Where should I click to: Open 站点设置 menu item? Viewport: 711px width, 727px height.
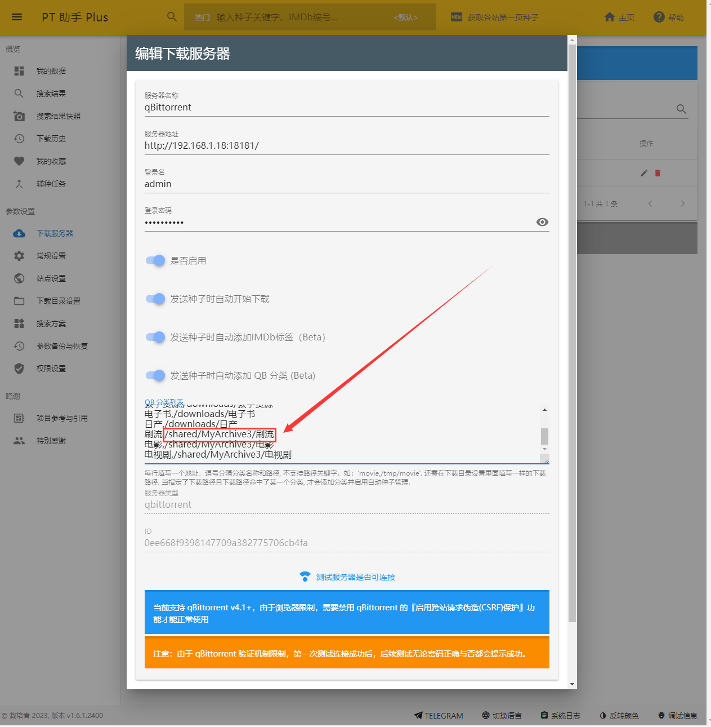(51, 278)
